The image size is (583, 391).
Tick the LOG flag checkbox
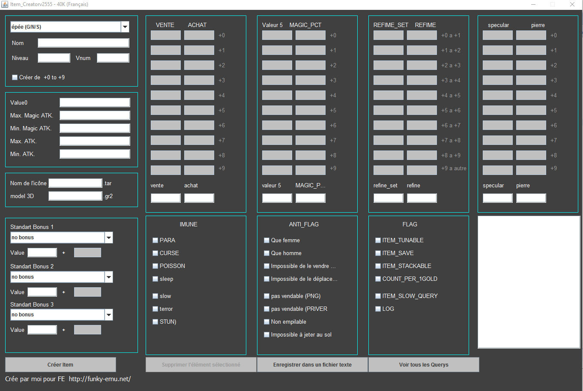378,309
